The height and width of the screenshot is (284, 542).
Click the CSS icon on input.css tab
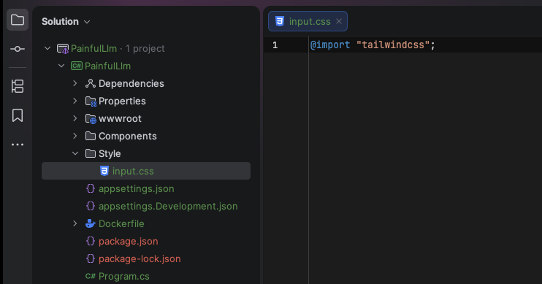coord(279,21)
